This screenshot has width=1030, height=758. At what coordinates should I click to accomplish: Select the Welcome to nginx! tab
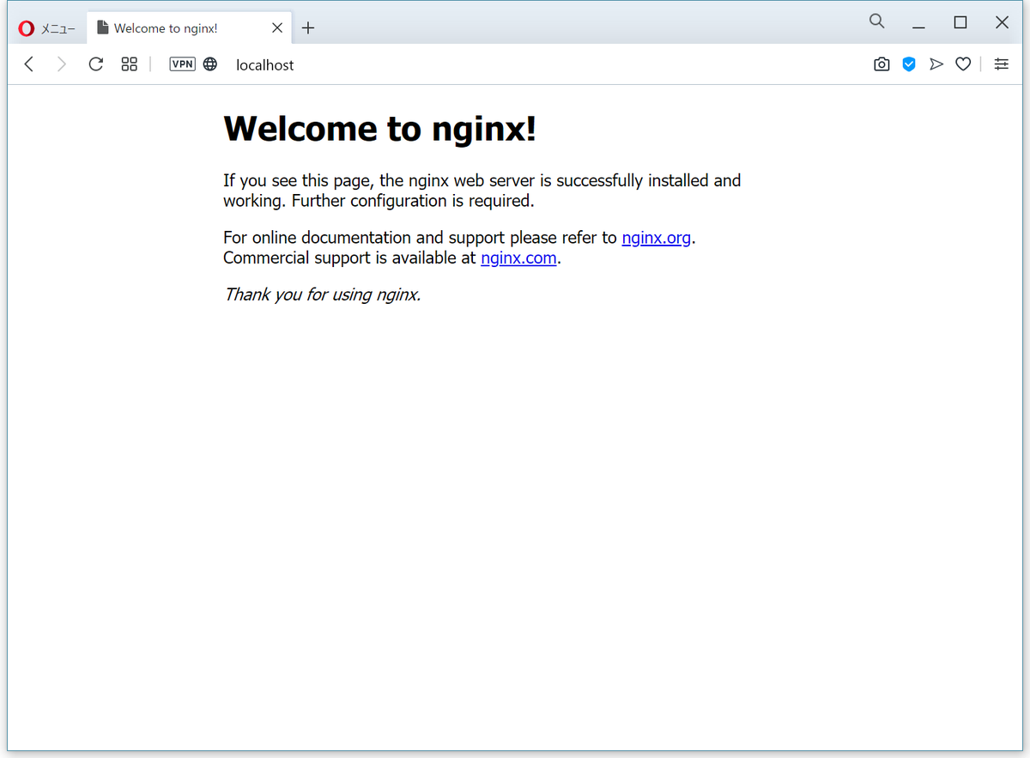click(190, 28)
